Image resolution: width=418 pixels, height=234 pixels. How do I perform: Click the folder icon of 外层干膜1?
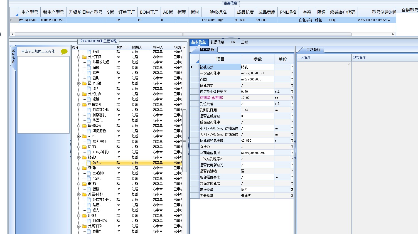coord(84,194)
